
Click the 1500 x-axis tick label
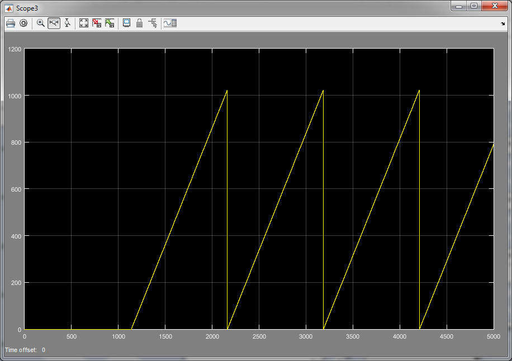click(165, 336)
